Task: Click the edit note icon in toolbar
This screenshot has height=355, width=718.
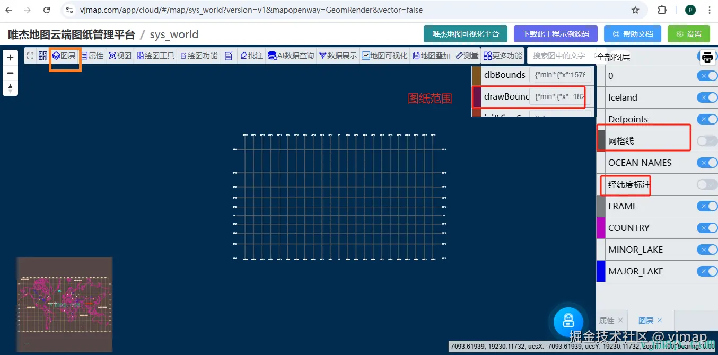Action: click(x=229, y=56)
